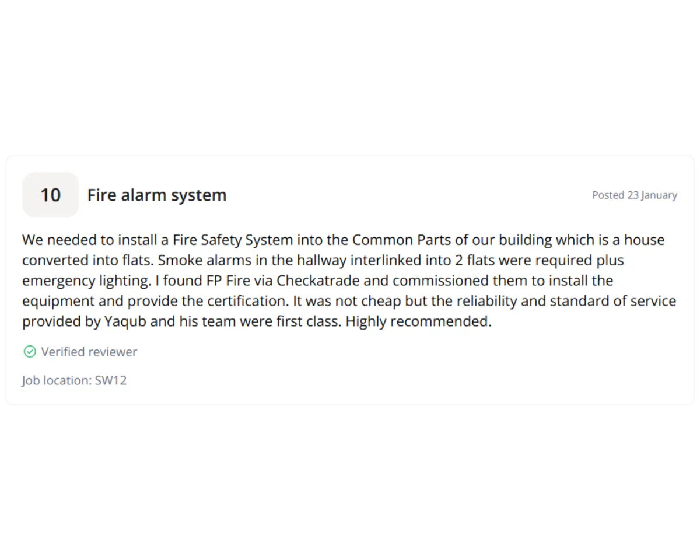Click SW12 postcode in job location
700x560 pixels.
[111, 380]
